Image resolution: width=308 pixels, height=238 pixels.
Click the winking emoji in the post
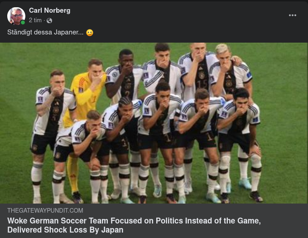point(90,33)
